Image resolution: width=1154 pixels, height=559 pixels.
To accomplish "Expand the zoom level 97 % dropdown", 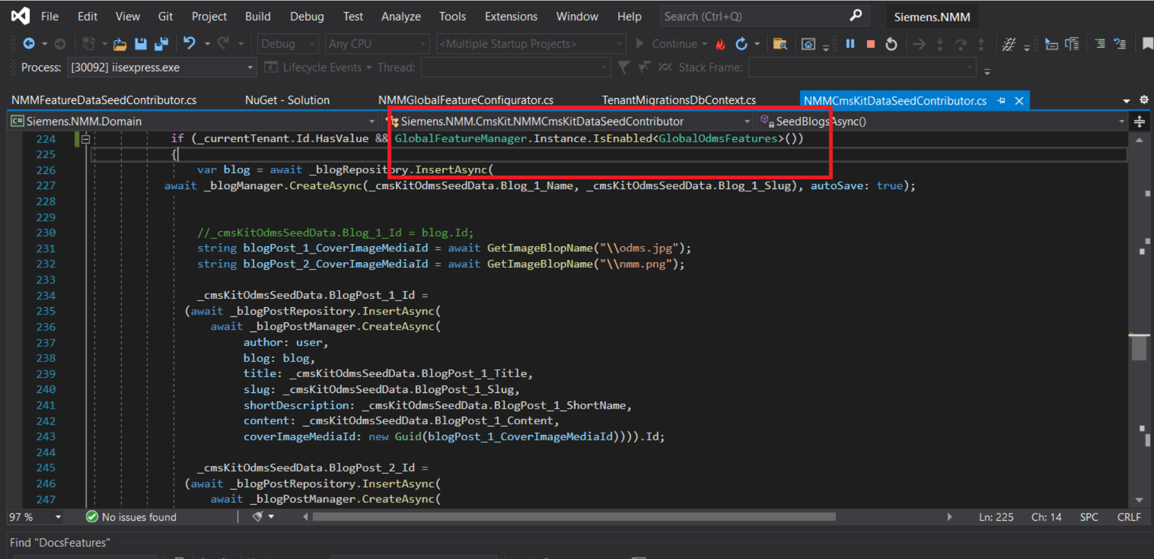I will click(x=58, y=517).
